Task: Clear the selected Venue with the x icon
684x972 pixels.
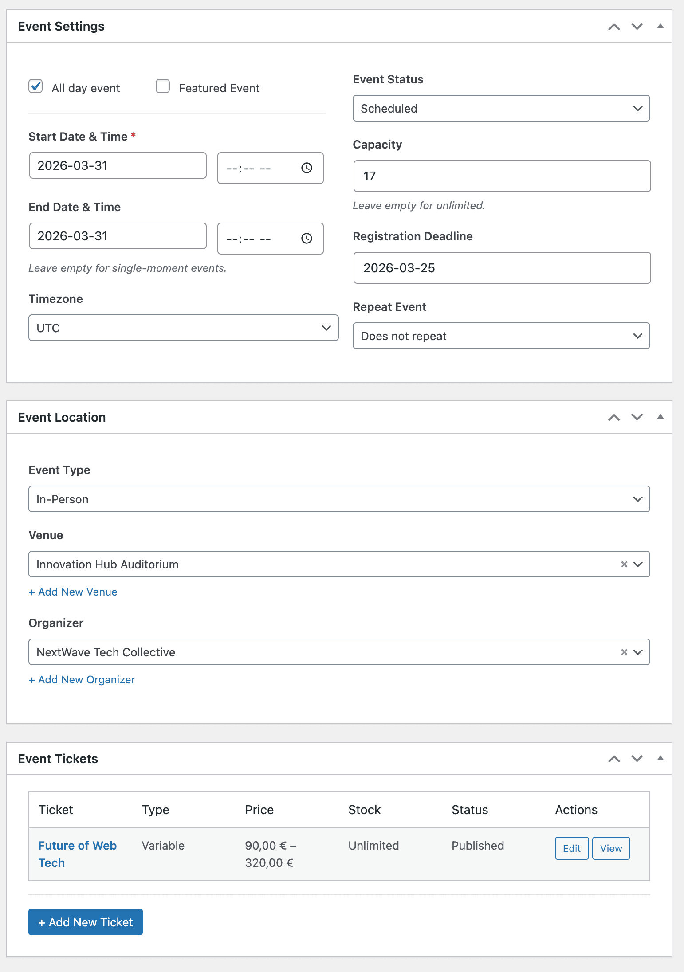Action: click(624, 564)
